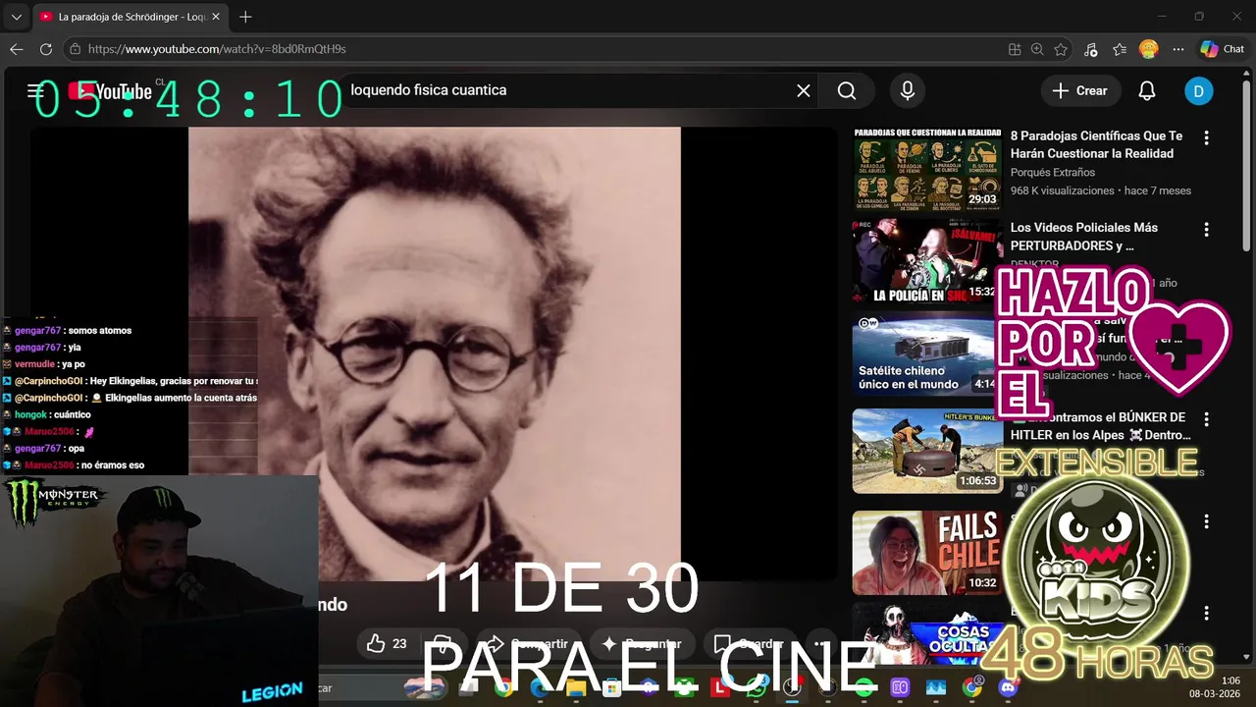1256x707 pixels.
Task: Open YouTube notifications bell
Action: 1147,90
